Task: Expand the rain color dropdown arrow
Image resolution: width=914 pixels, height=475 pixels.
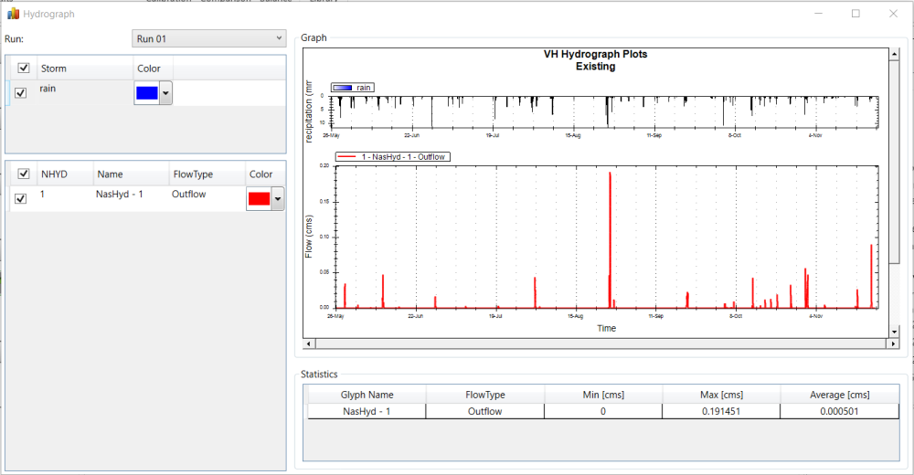Action: pyautogui.click(x=165, y=93)
